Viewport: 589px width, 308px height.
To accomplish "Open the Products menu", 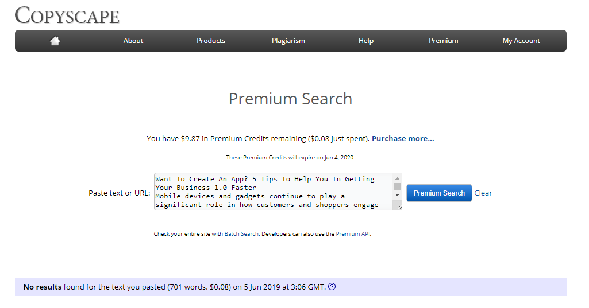I will (211, 41).
